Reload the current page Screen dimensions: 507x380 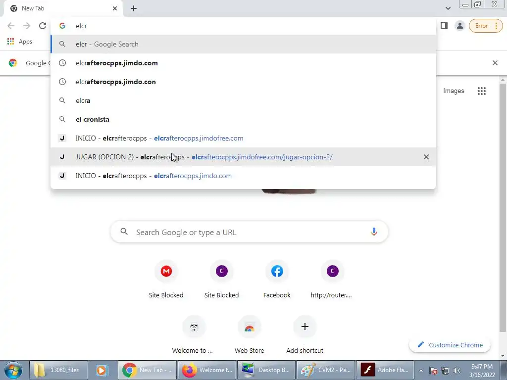click(43, 26)
